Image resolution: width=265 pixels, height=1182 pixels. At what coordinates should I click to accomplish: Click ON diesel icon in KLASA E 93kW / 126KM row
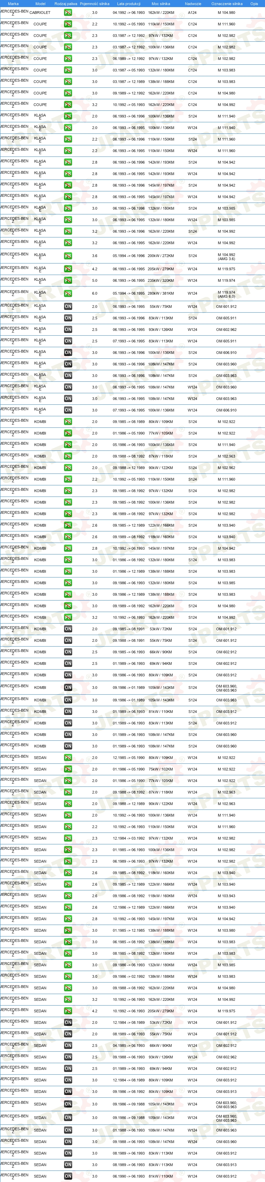click(x=68, y=330)
